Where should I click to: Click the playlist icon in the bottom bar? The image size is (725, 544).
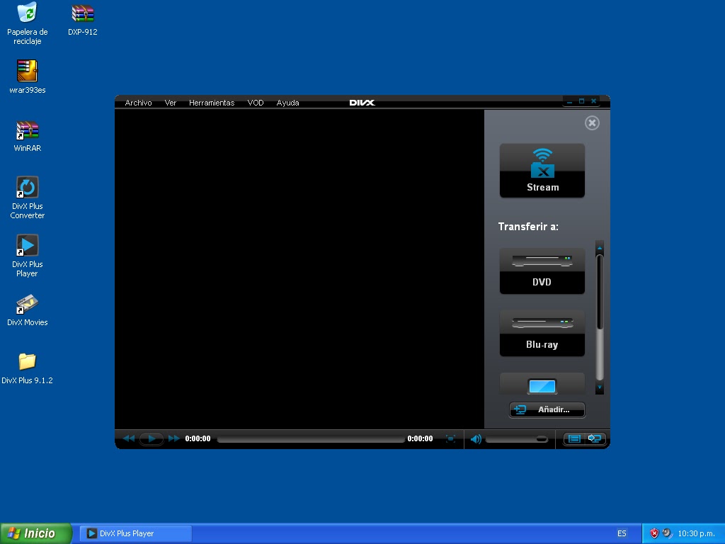[x=575, y=439]
